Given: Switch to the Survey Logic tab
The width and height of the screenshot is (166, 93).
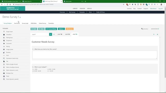Looking at the screenshot, I should click(25, 23).
